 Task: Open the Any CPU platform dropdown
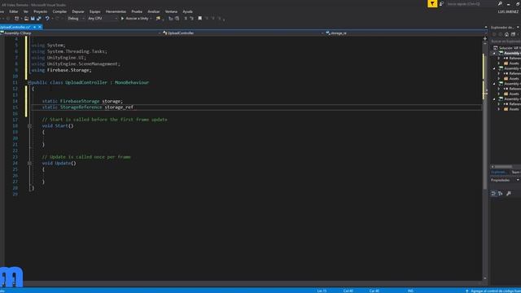click(x=103, y=18)
